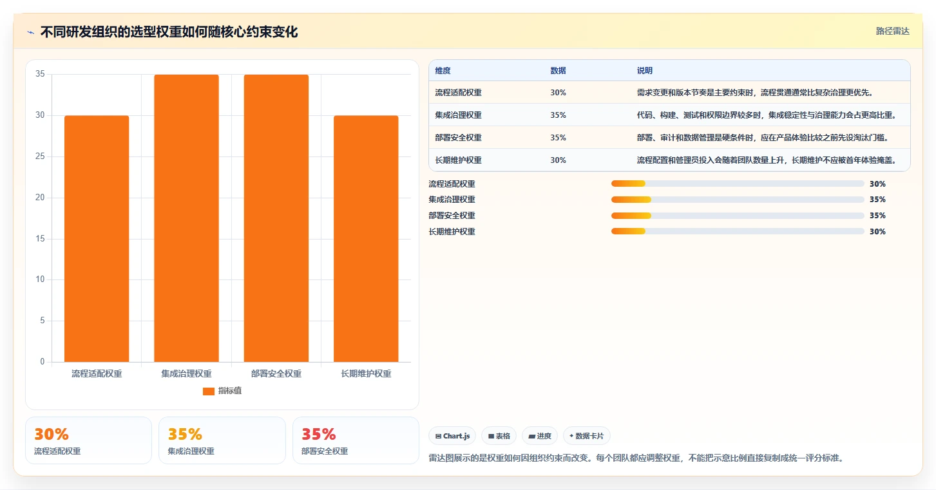Click the 路径雷达 label in the header
Viewport: 936px width, 490px height.
[892, 31]
